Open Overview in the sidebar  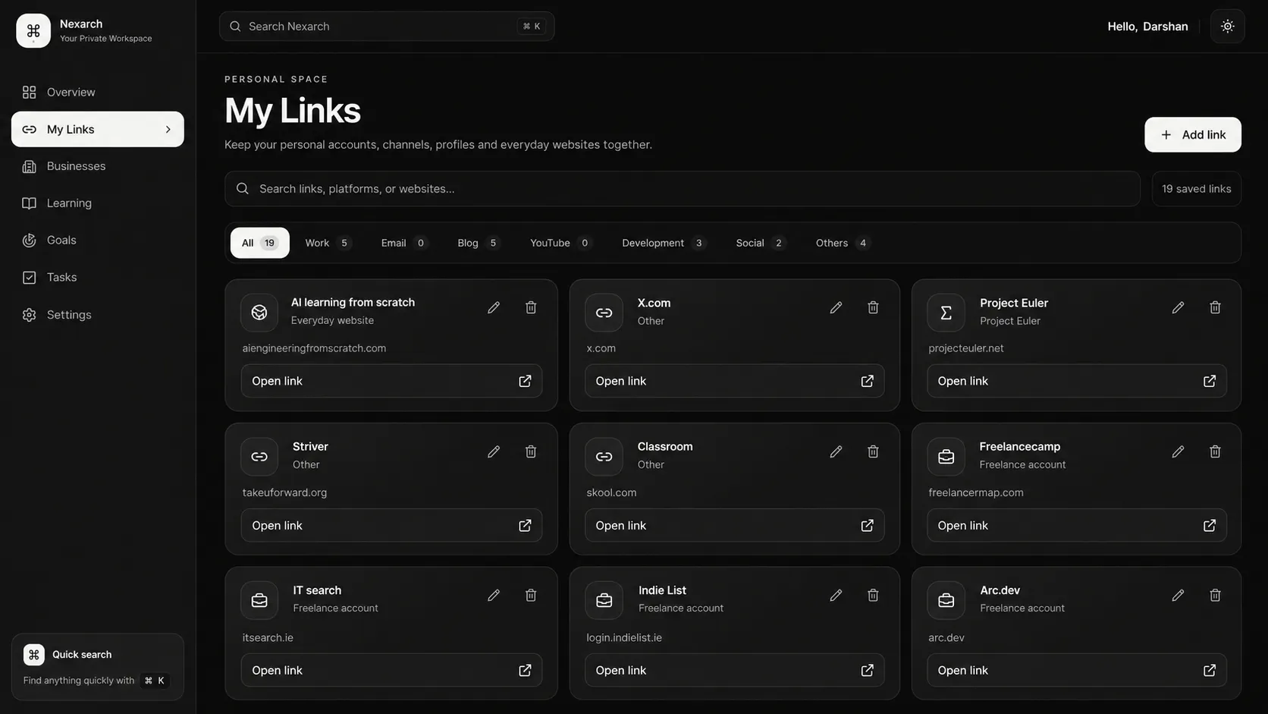pos(98,93)
